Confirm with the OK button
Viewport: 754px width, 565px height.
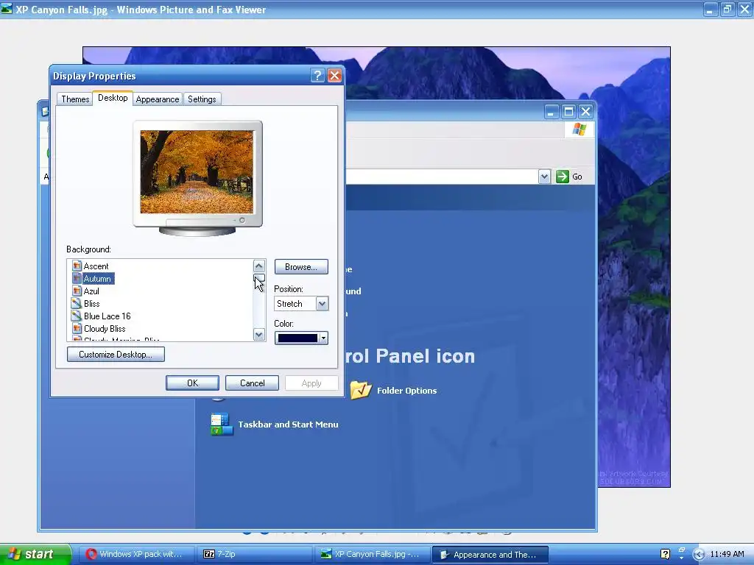pos(192,383)
